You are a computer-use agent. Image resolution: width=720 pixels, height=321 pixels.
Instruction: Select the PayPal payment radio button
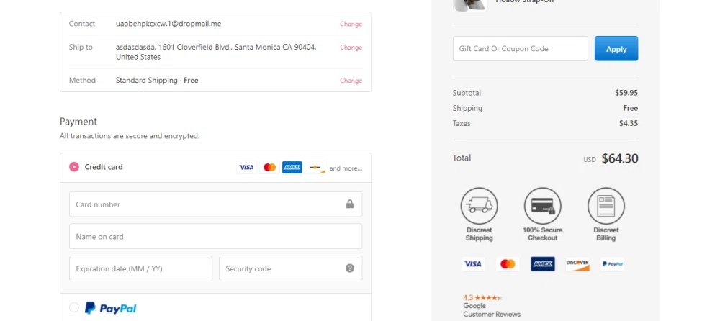click(x=74, y=307)
